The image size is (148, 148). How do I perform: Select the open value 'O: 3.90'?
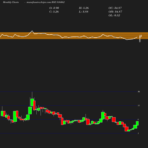pyautogui.click(x=54, y=8)
